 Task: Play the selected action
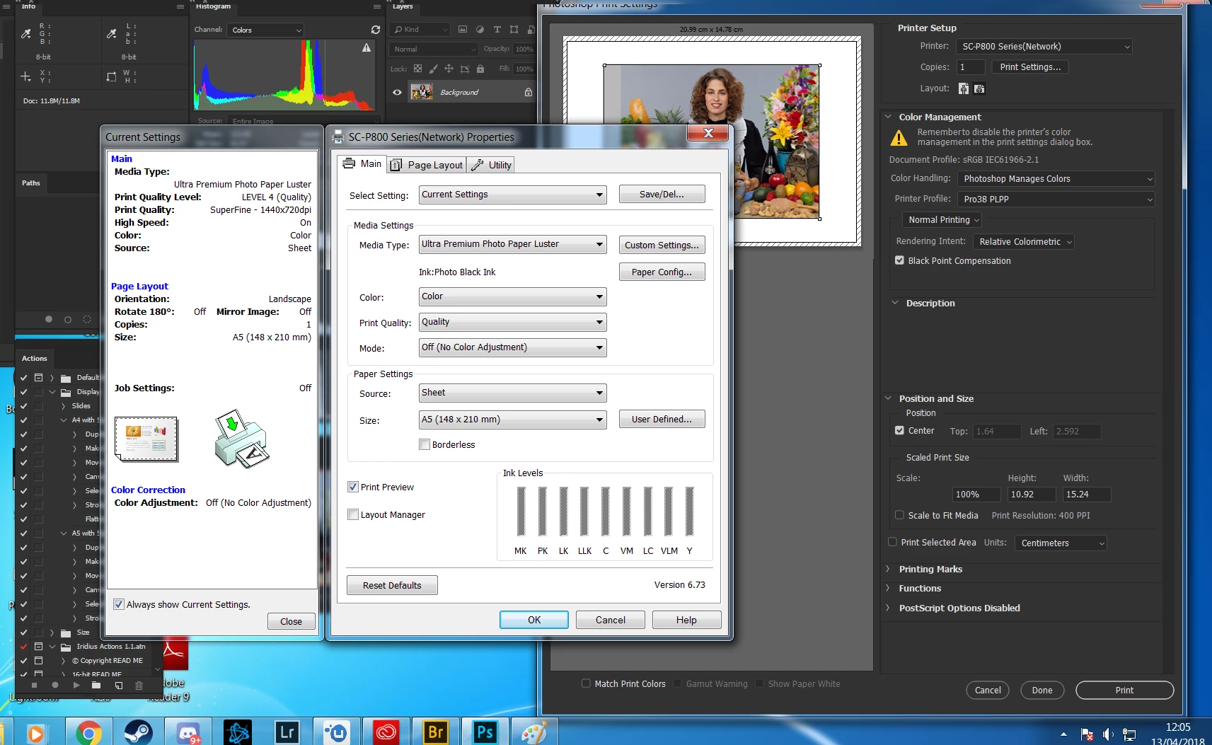(x=76, y=685)
